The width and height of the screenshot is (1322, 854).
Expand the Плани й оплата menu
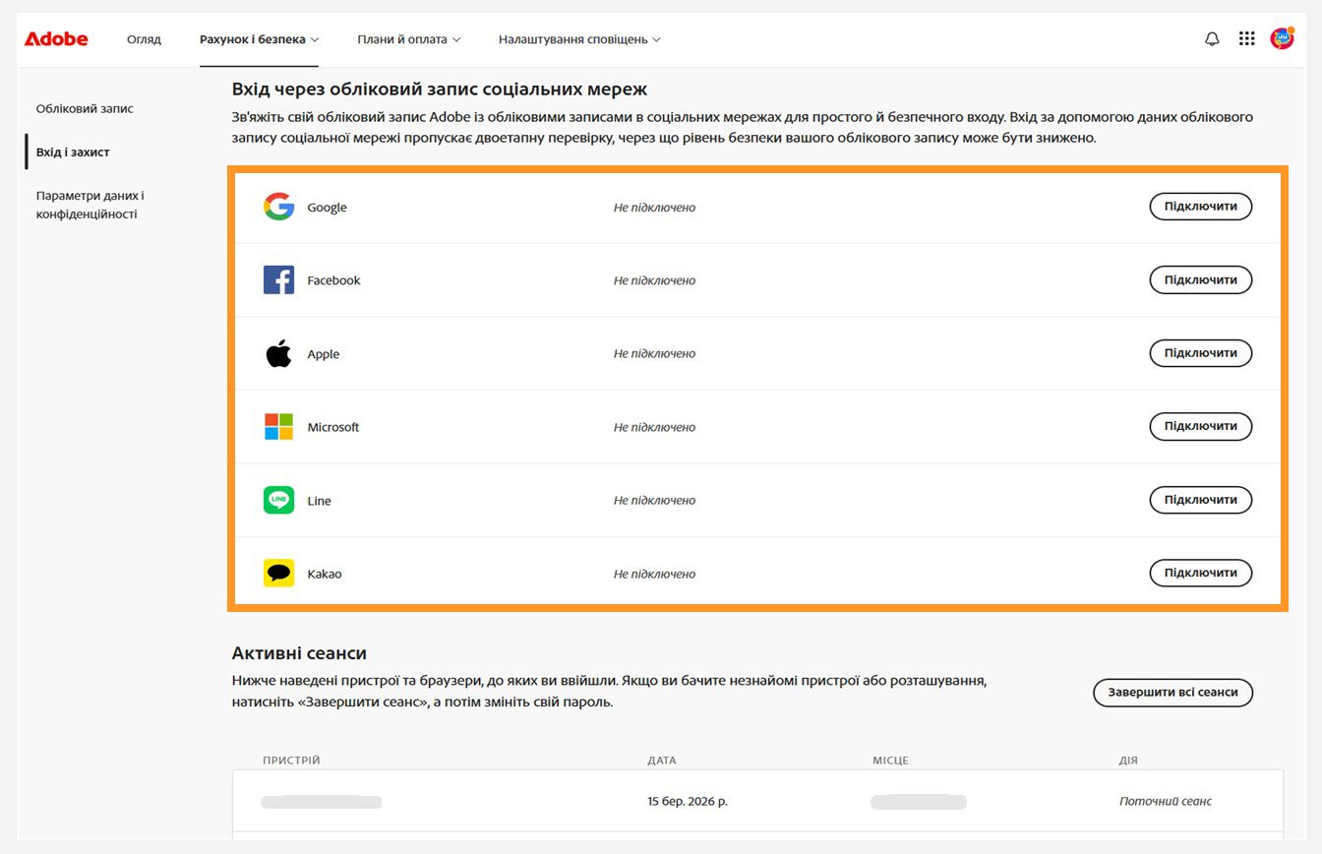[x=409, y=39]
